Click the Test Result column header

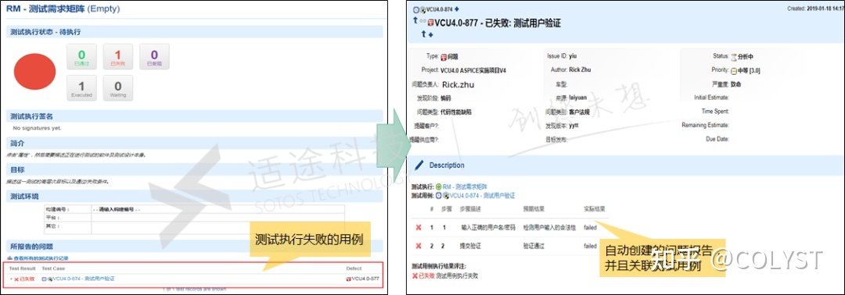click(x=23, y=268)
